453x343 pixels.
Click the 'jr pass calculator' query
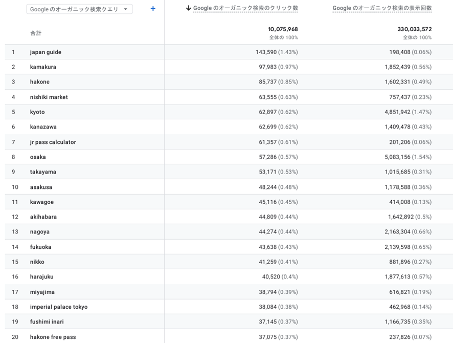coord(53,142)
